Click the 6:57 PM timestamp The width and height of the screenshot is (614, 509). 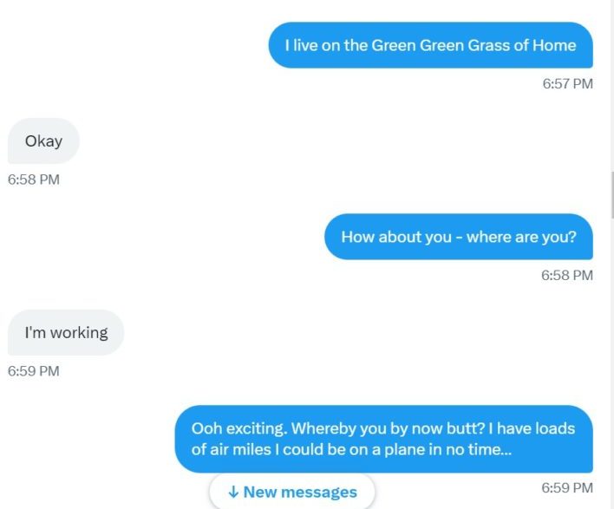tap(567, 83)
